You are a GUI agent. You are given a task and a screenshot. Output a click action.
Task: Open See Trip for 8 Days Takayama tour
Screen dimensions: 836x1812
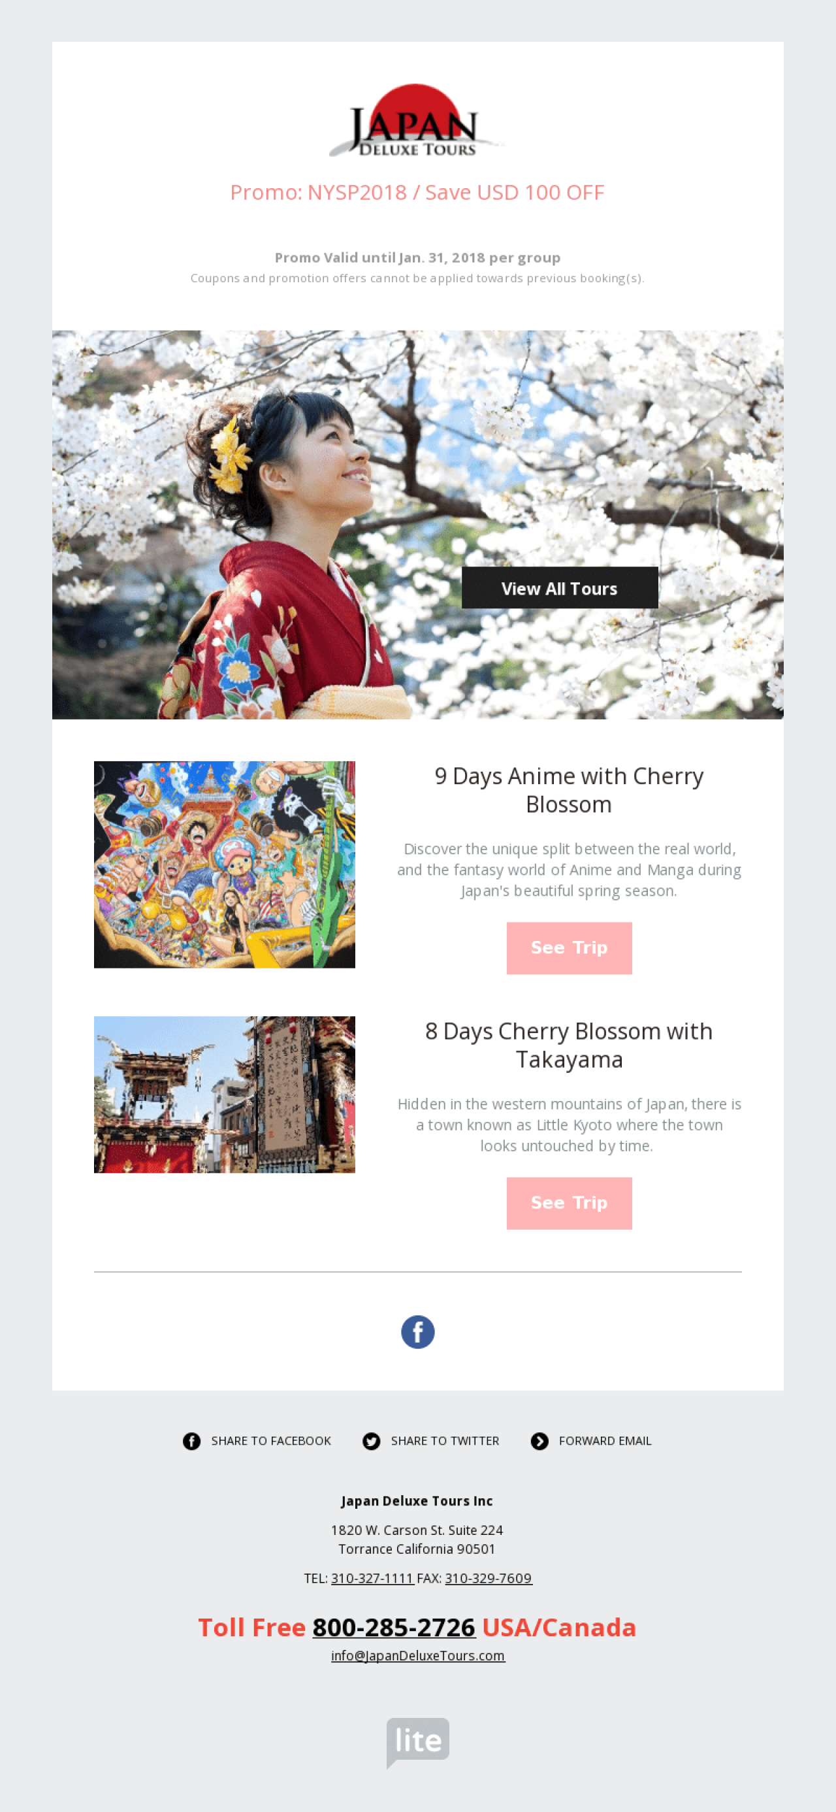point(569,1203)
